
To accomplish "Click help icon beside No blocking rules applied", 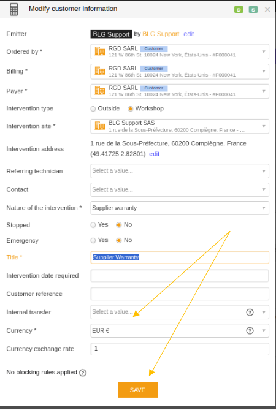I will [83, 373].
